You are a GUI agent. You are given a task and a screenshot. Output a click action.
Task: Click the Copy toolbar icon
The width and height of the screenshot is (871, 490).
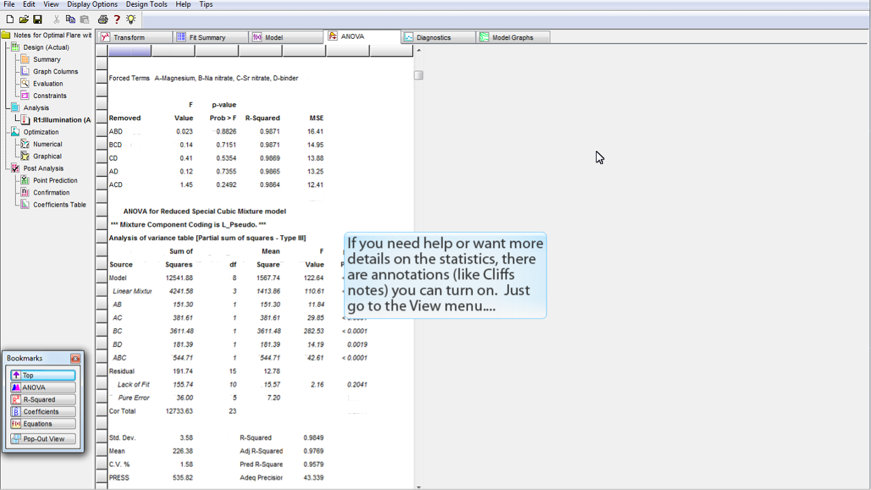point(71,20)
